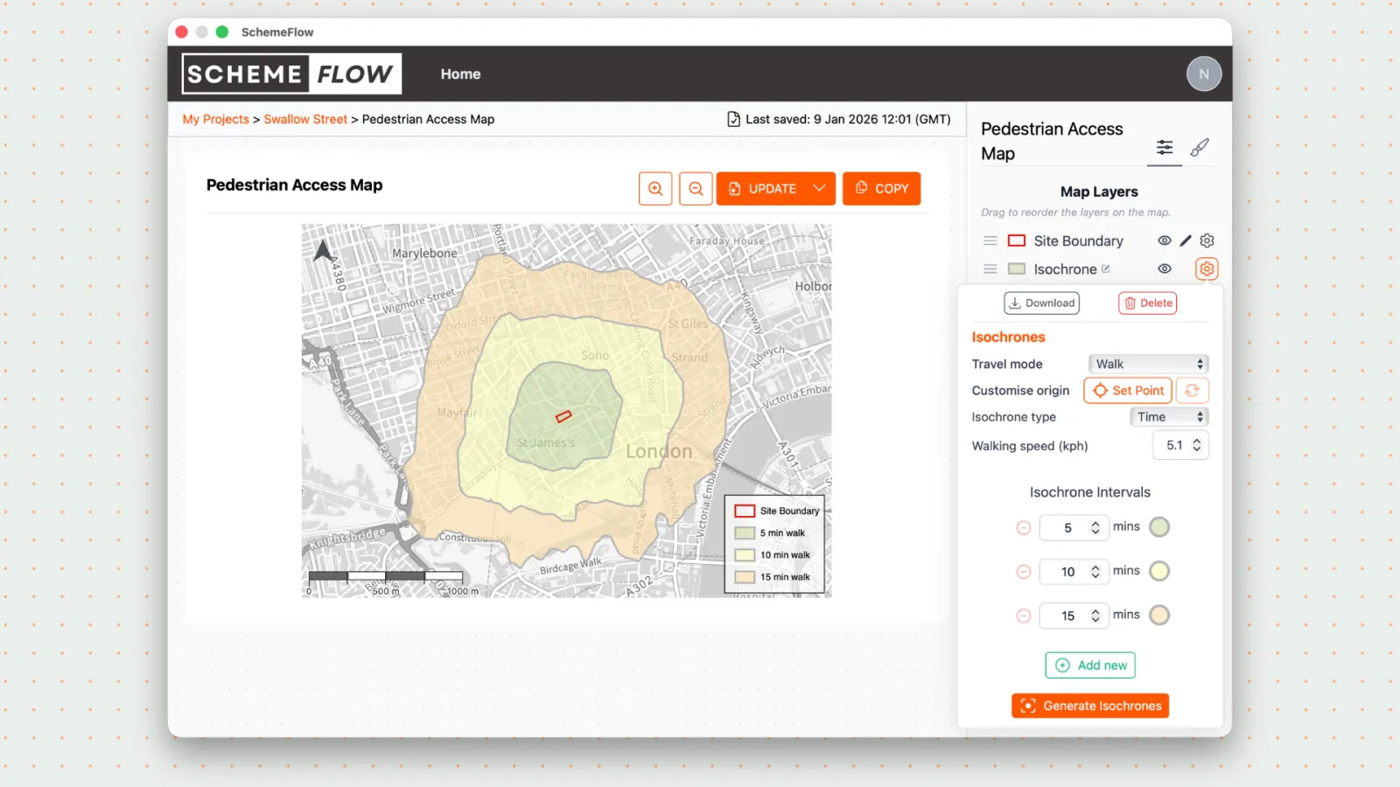The image size is (1400, 787).
Task: Open orange color swatch for 15 mins
Action: point(1159,616)
